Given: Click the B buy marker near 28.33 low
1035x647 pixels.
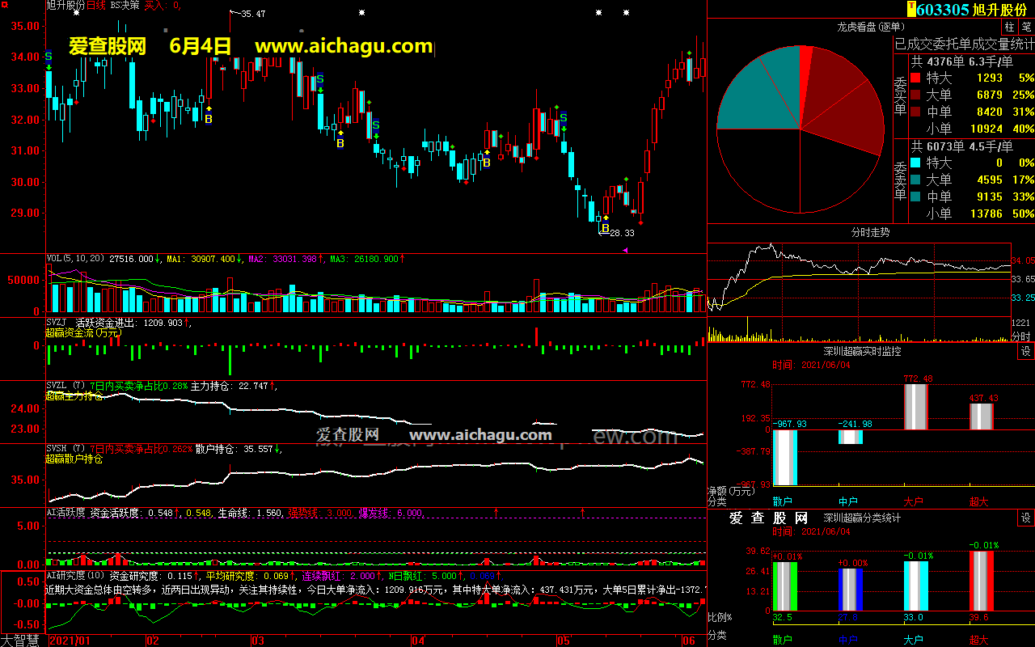Looking at the screenshot, I should [x=605, y=228].
